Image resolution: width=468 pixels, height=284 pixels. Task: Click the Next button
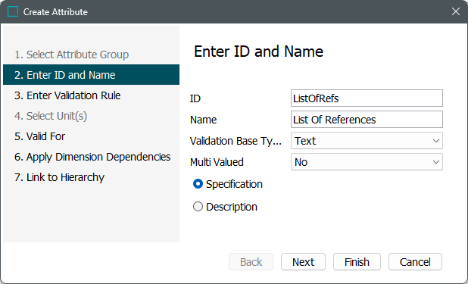pos(303,262)
